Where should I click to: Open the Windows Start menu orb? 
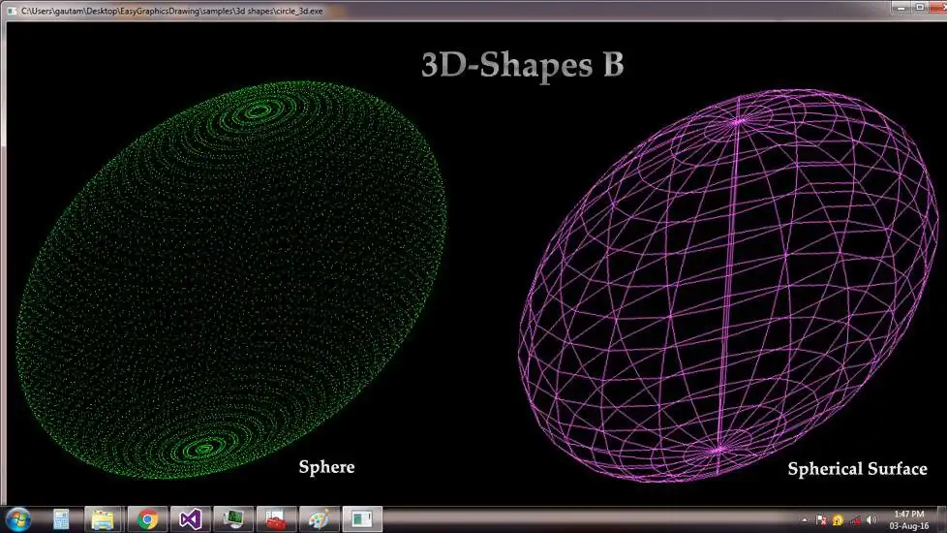coord(18,519)
